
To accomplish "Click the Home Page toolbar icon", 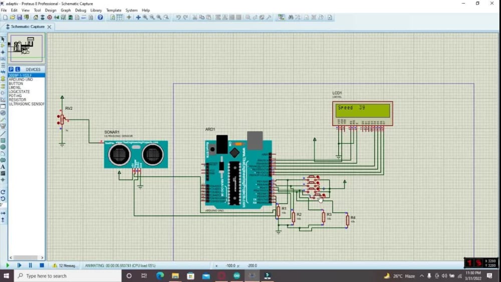I will 36,17.
